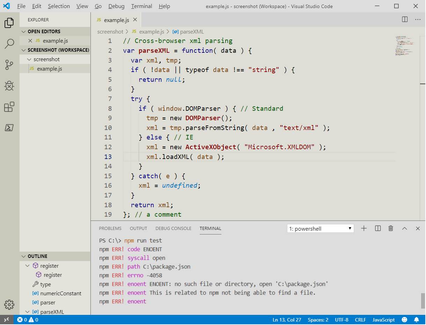Screen dimensions: 426x325
Task: Click the 'errno -4058' terminal line
Action: pyautogui.click(x=131, y=275)
